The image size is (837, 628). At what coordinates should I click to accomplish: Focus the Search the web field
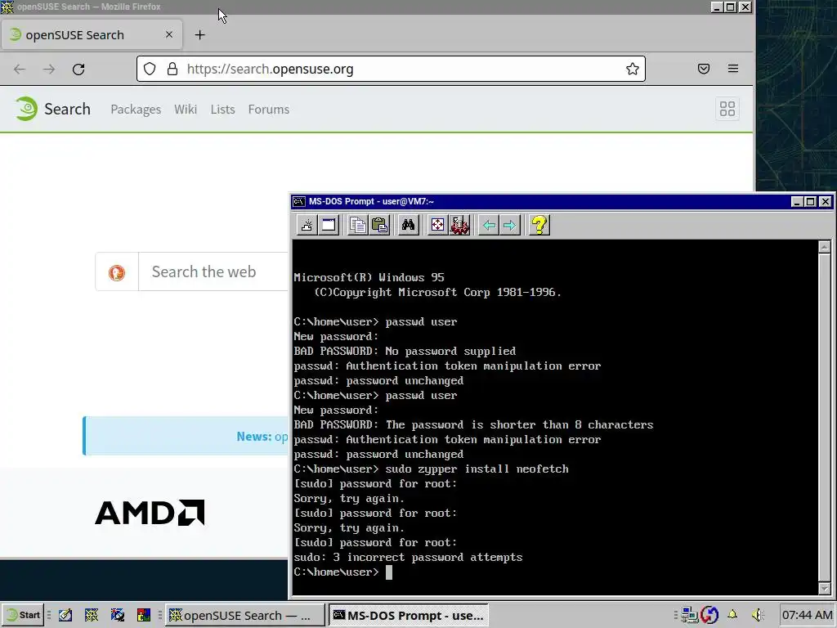(x=213, y=271)
